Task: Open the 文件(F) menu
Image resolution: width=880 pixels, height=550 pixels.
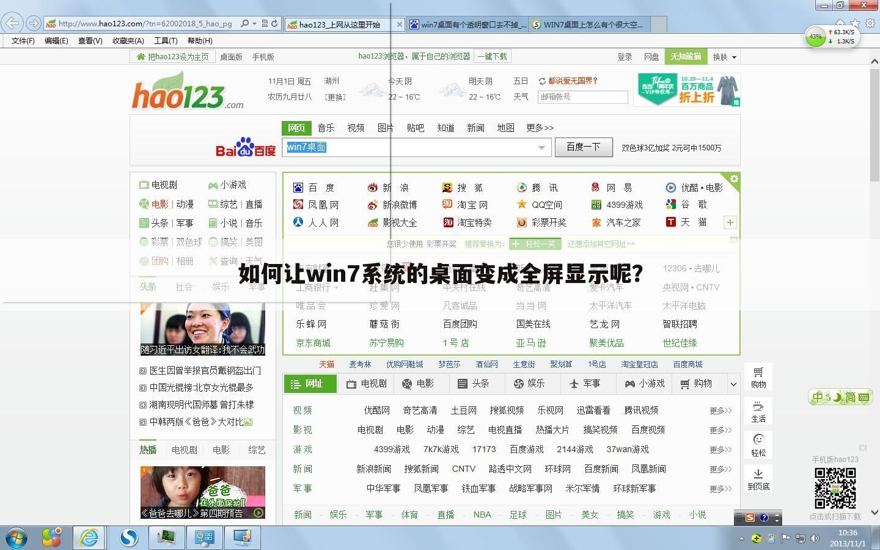Action: click(x=23, y=41)
